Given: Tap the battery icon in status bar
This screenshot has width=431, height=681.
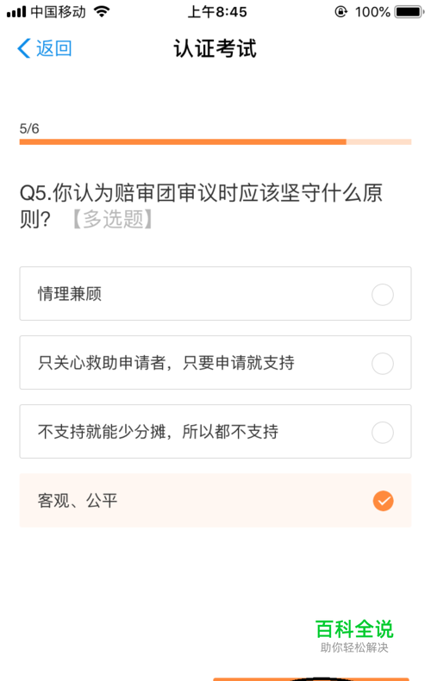Looking at the screenshot, I should 409,12.
